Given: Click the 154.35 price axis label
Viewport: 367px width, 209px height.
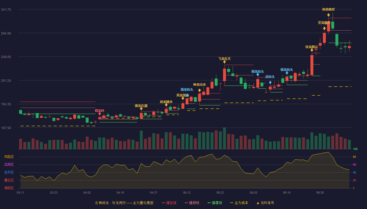Looking at the screenshot, I should [x=6, y=104].
